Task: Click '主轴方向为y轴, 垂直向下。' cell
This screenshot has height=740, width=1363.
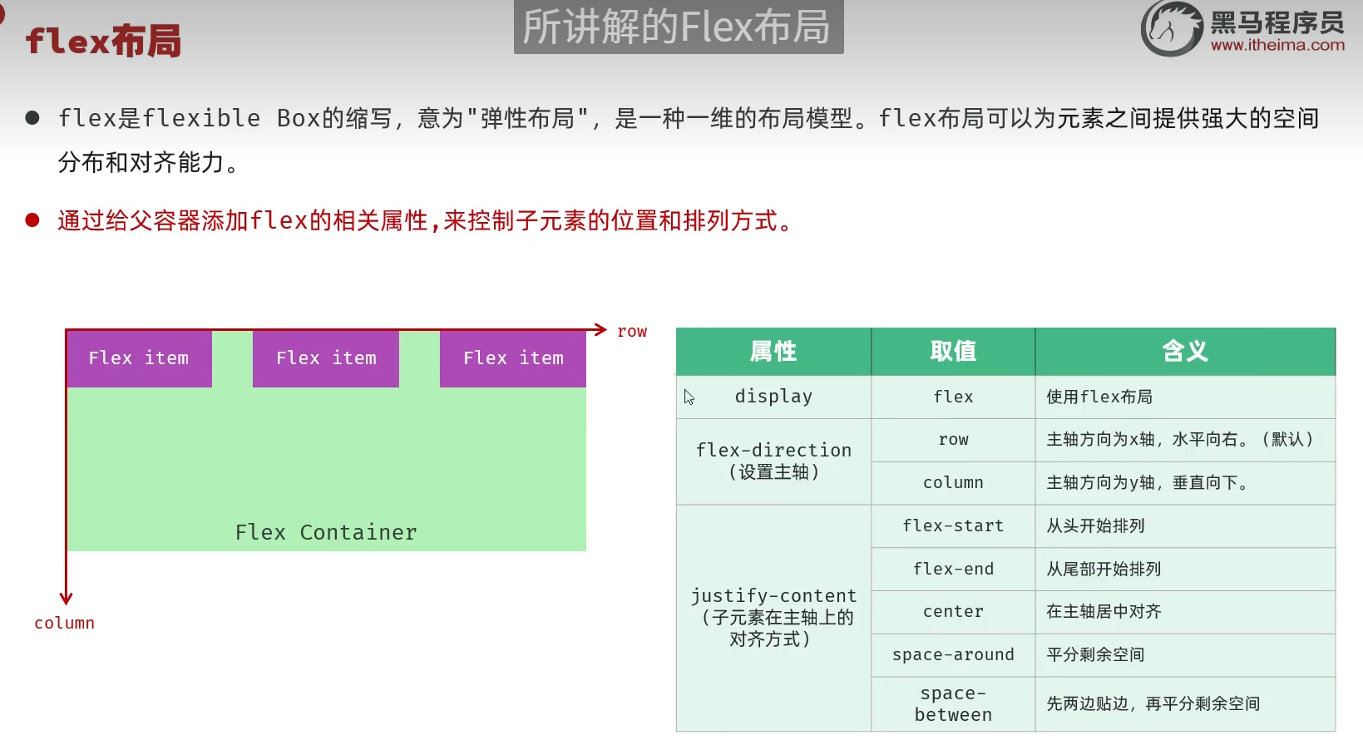Action: point(1185,483)
